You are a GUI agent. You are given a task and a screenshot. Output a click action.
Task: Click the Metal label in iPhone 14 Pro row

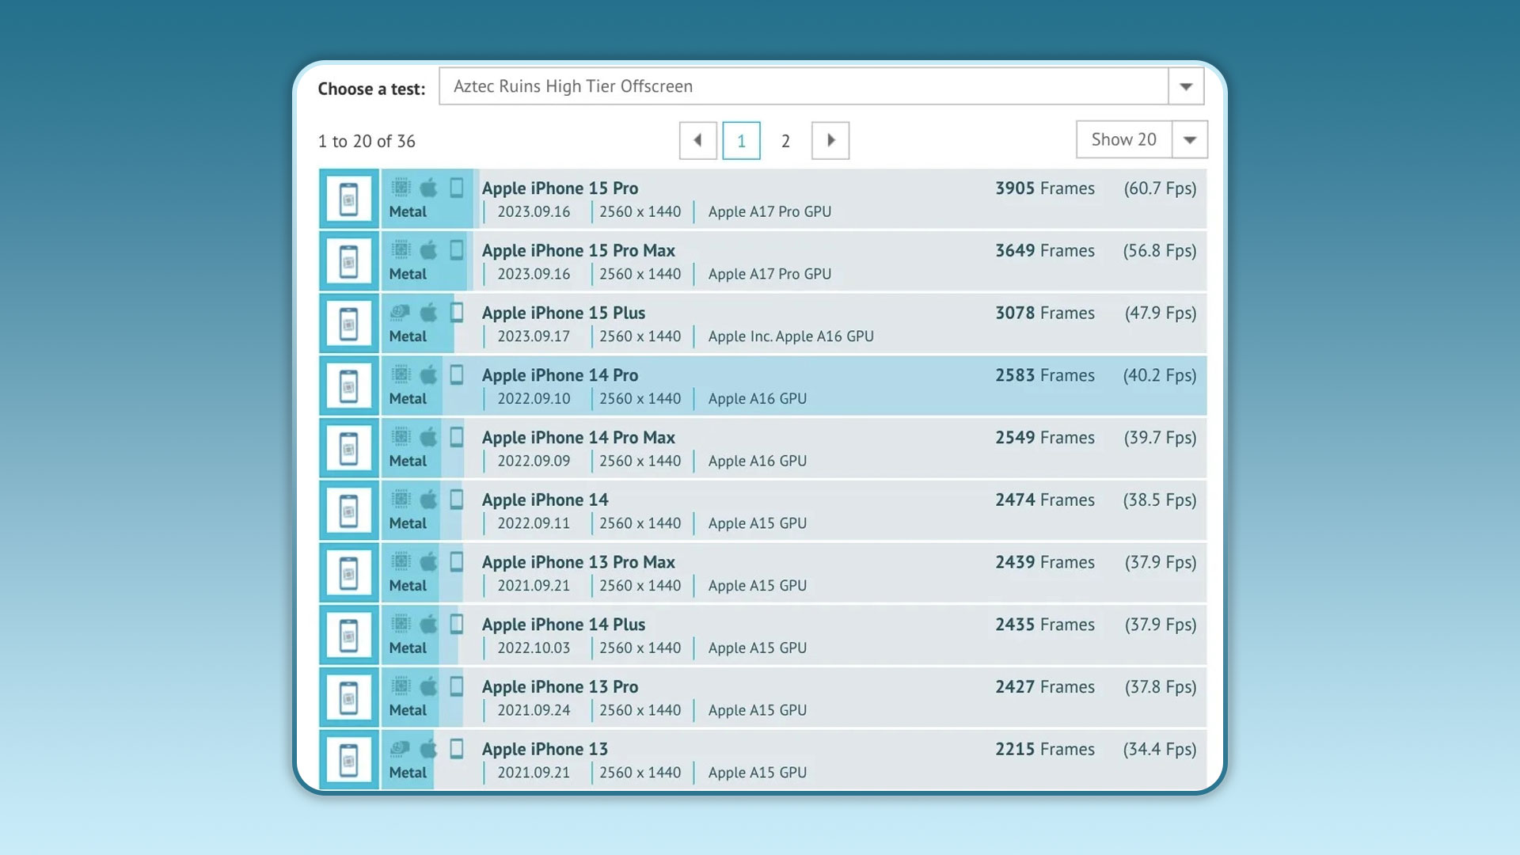pos(408,399)
